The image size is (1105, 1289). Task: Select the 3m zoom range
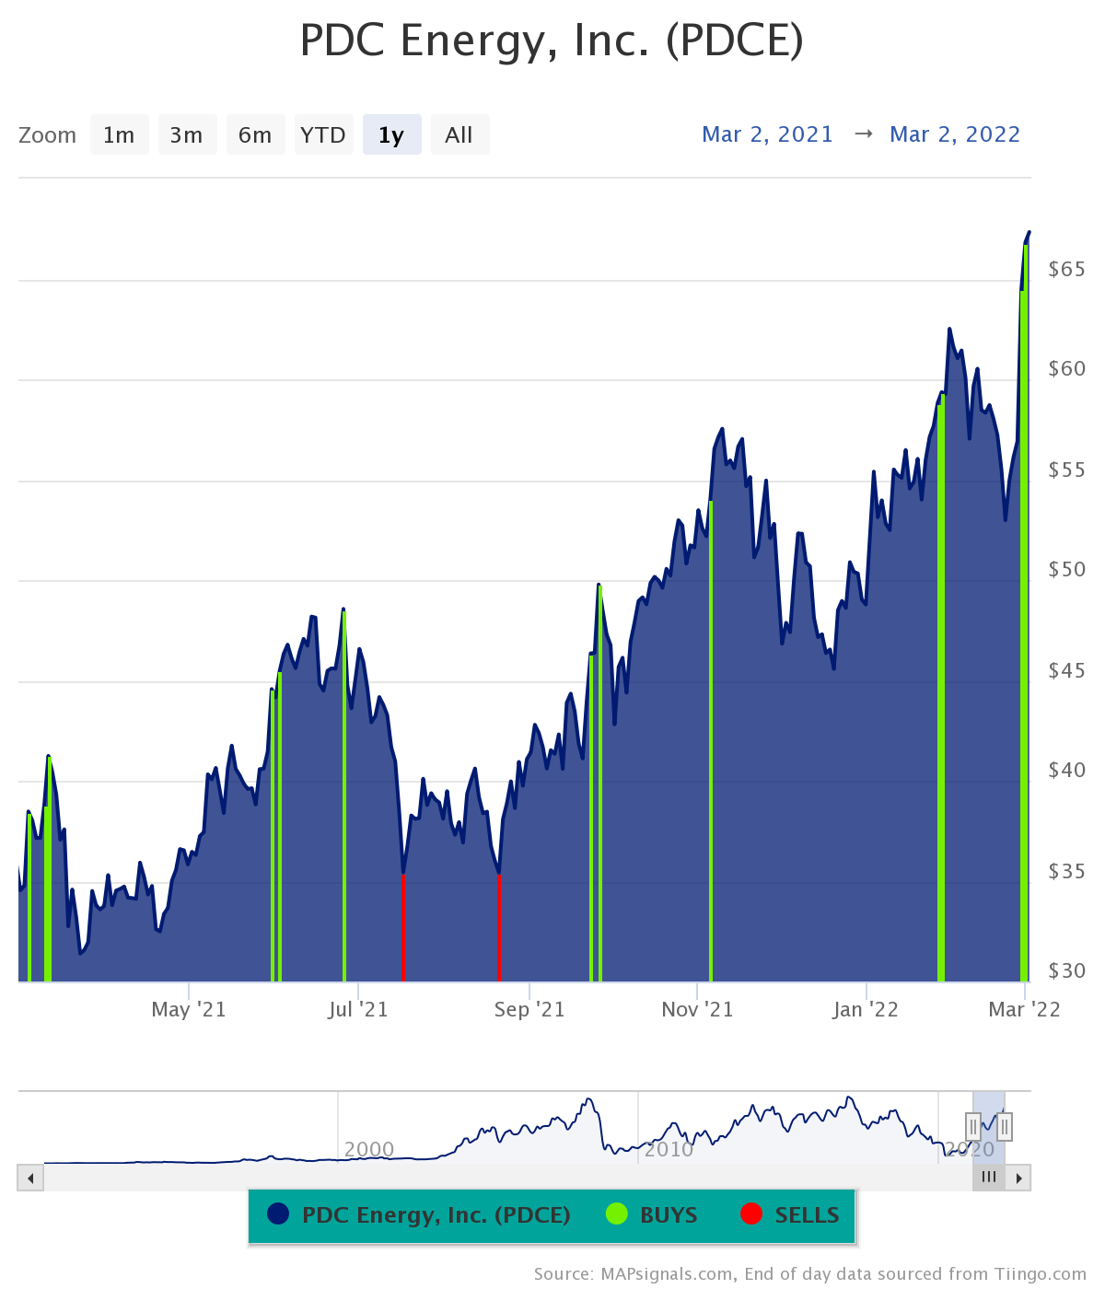coord(187,135)
